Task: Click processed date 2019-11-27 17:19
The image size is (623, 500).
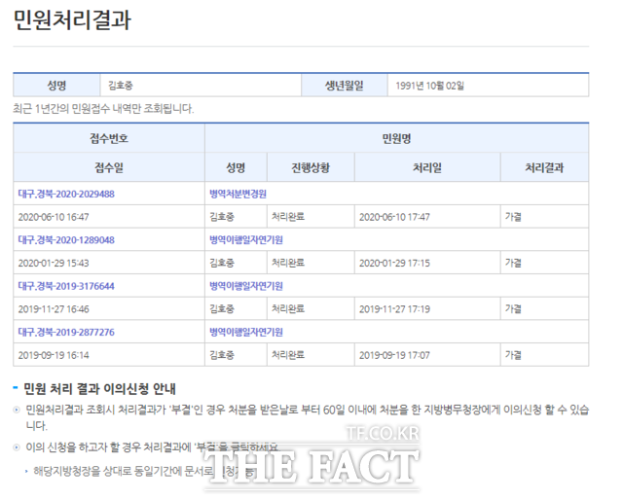Action: tap(394, 309)
